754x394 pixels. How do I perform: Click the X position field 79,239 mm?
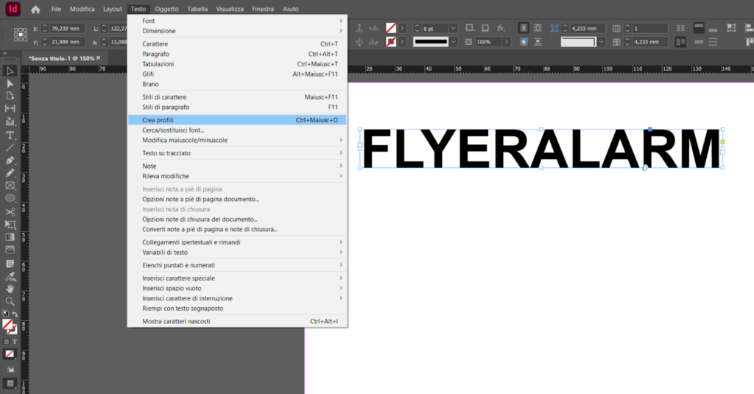tap(66, 28)
